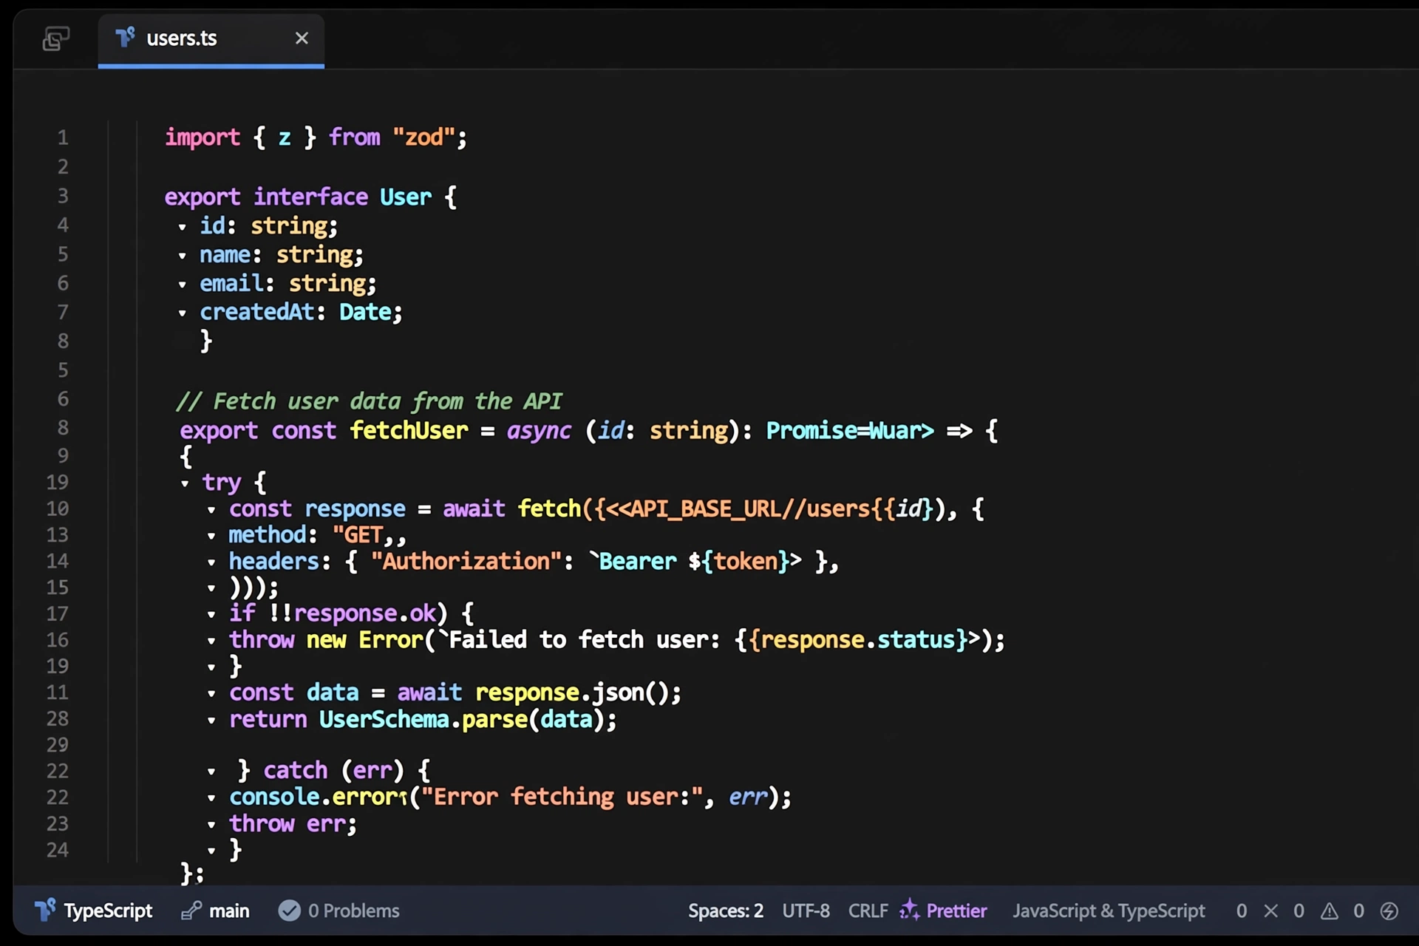Click 'method: "GET' line
Viewport: 1419px width, 946px height.
(x=318, y=535)
